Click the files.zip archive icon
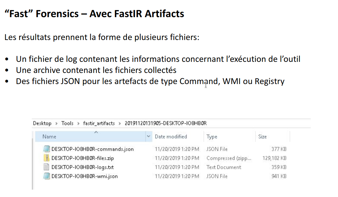Screen dimensions: 338x197 [x=46, y=158]
